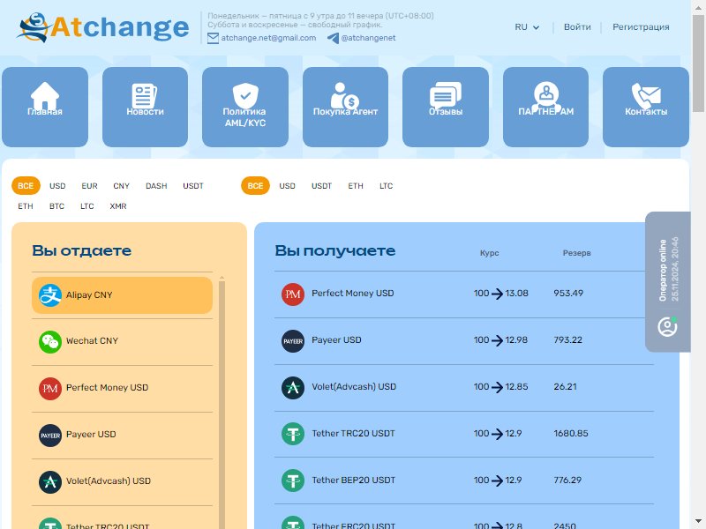Choose Perfect Money USD in receive list
The height and width of the screenshot is (529, 706).
point(464,294)
